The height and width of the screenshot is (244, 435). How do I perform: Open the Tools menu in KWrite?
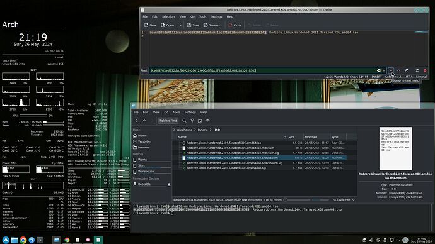coord(203,16)
